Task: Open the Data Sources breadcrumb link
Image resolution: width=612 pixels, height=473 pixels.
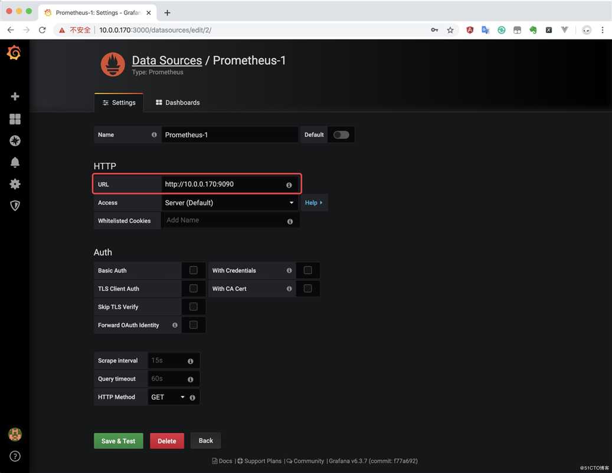Action: [166, 60]
